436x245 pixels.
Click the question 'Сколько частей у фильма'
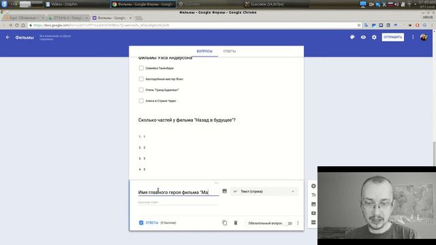pyautogui.click(x=187, y=120)
